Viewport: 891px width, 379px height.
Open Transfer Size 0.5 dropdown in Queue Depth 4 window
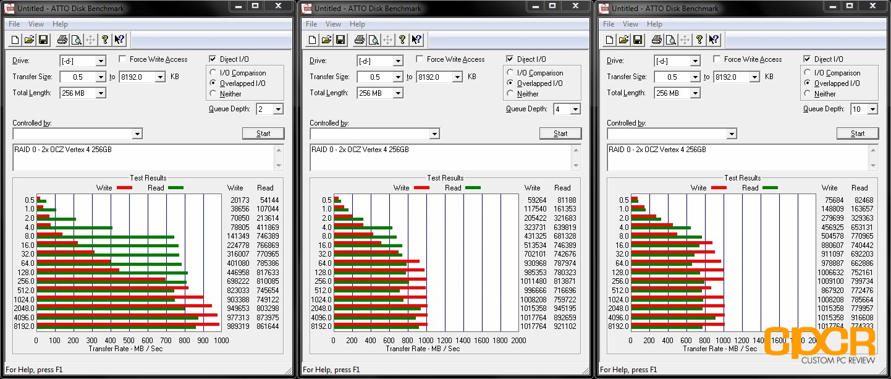point(398,77)
